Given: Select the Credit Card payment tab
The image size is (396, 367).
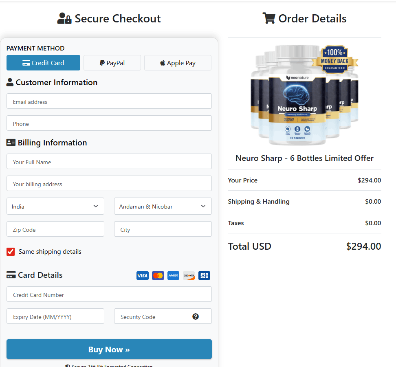Looking at the screenshot, I should (x=43, y=63).
